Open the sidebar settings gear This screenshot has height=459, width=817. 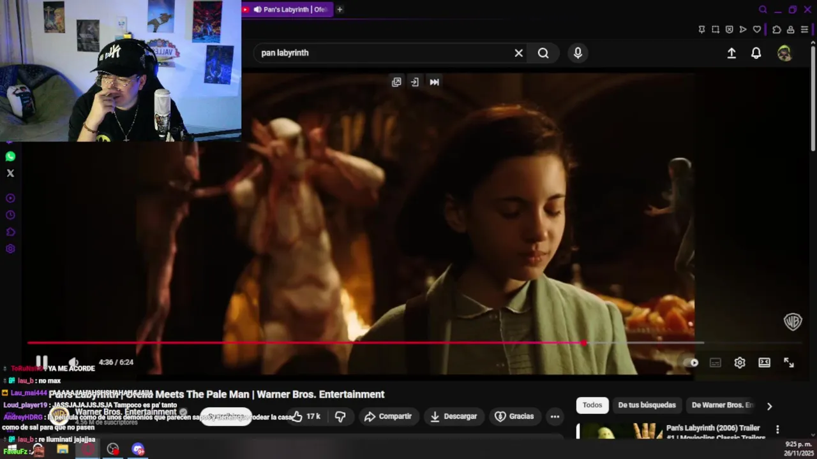(x=10, y=249)
